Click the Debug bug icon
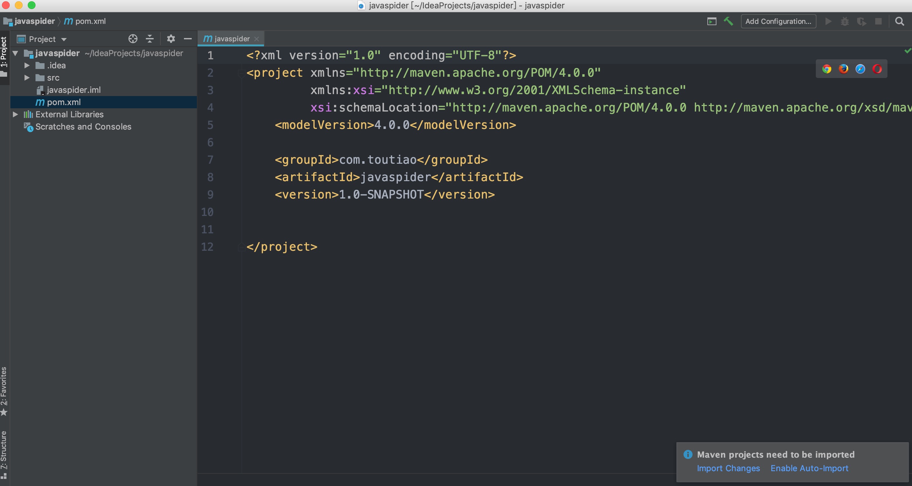This screenshot has width=912, height=486. pyautogui.click(x=845, y=22)
